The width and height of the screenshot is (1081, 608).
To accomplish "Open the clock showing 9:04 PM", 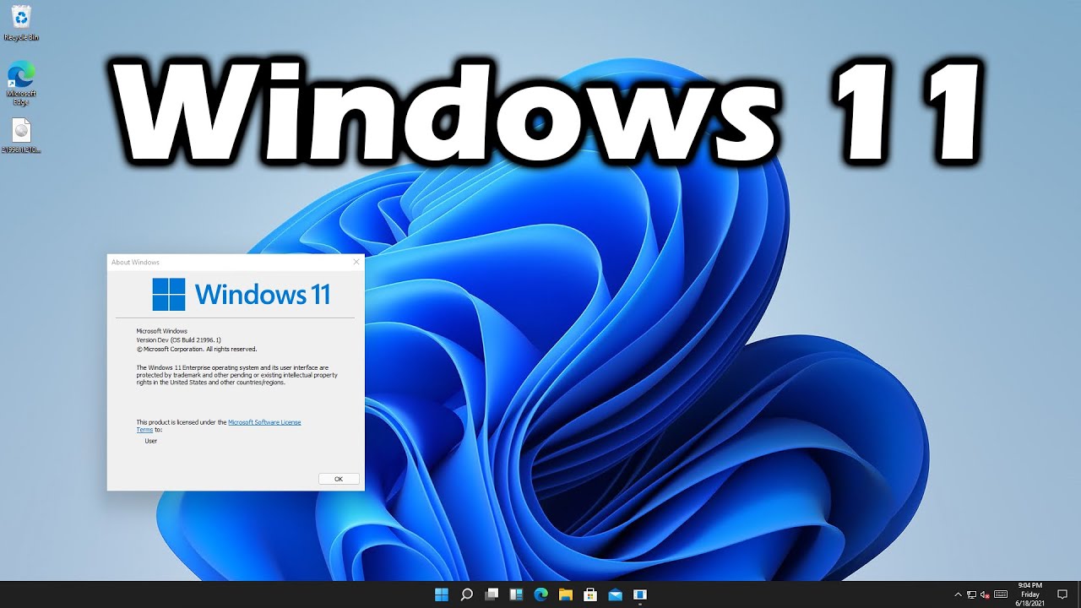I will 1029,594.
